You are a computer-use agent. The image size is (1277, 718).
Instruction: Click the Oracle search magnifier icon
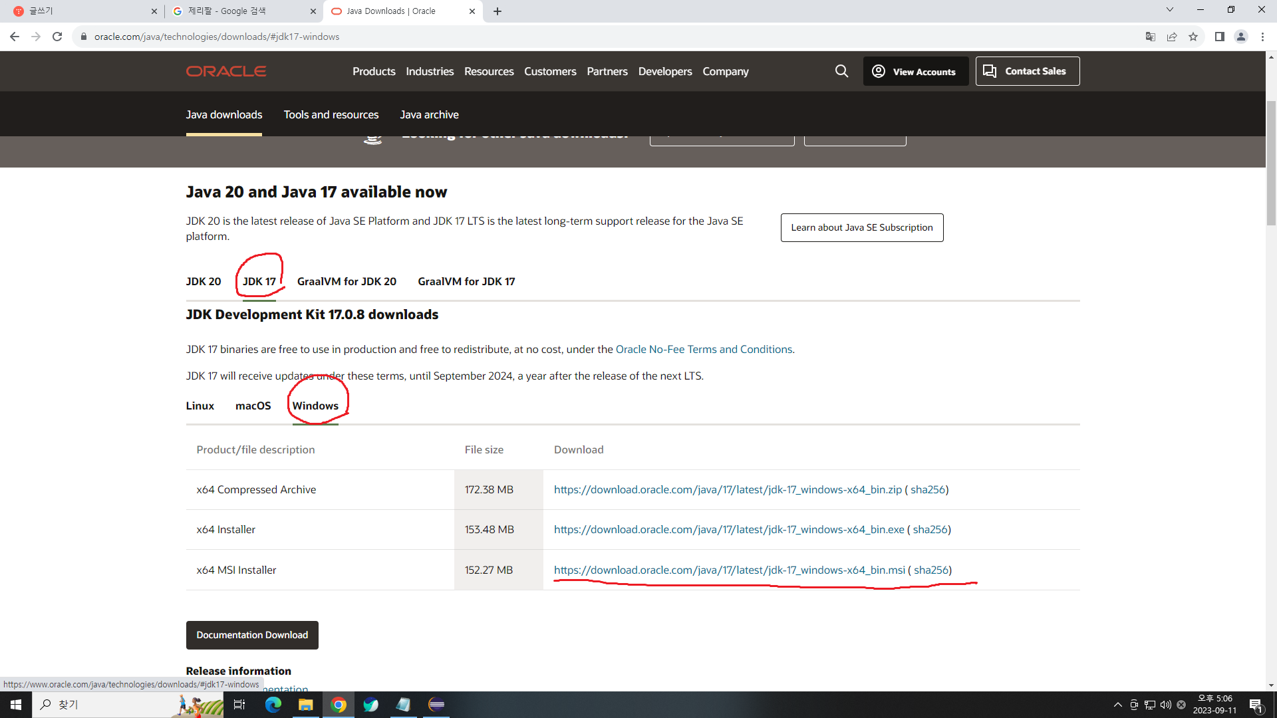(x=841, y=71)
